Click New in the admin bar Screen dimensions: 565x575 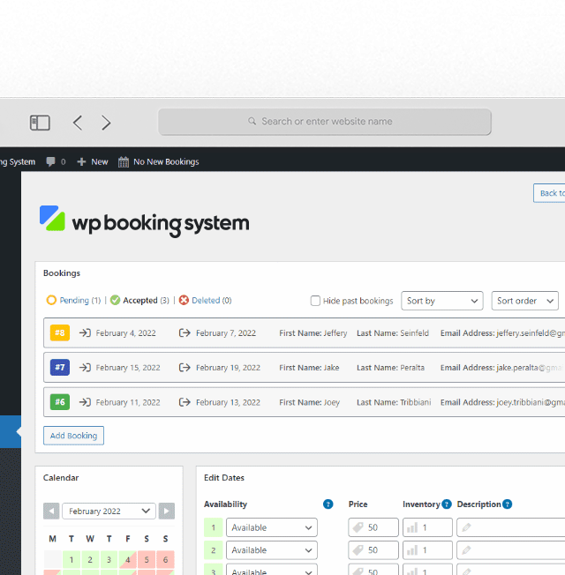pyautogui.click(x=93, y=161)
